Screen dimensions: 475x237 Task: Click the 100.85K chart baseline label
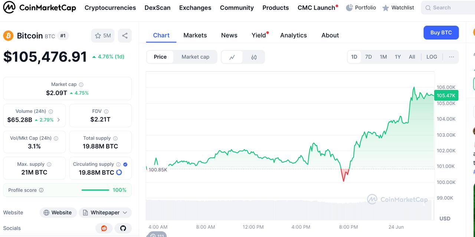coord(158,170)
